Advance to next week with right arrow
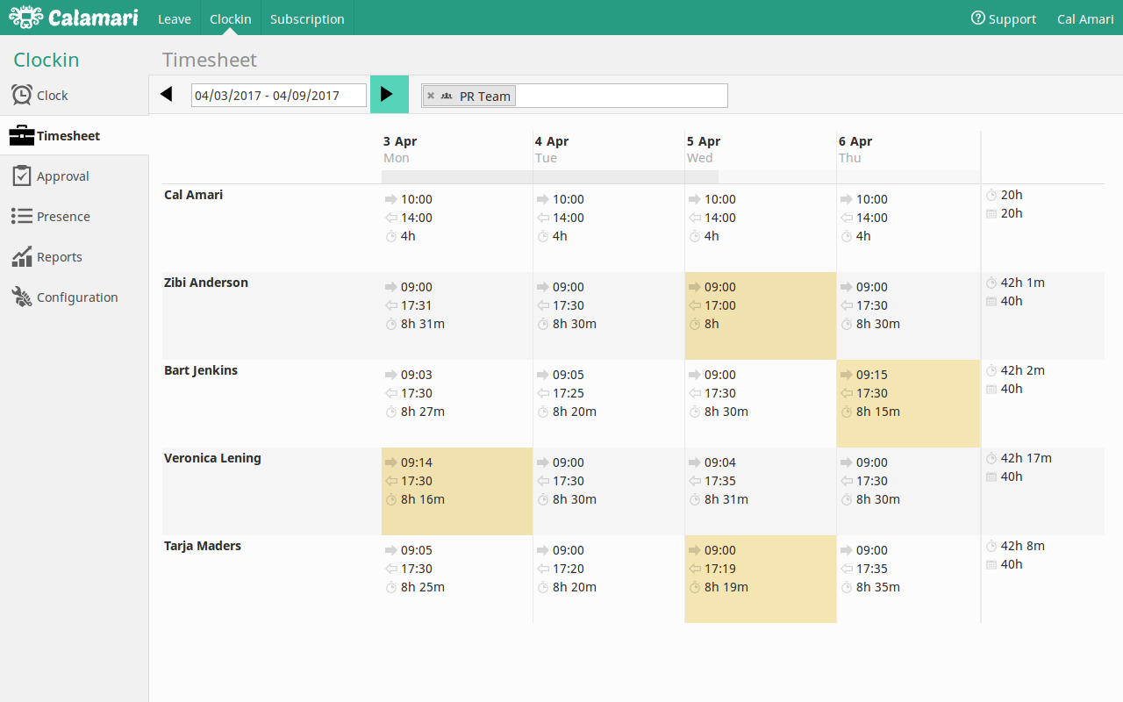 pyautogui.click(x=390, y=94)
